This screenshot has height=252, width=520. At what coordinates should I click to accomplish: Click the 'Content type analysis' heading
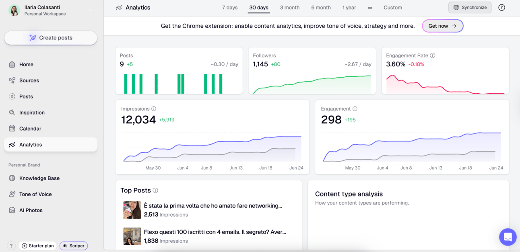tap(349, 194)
